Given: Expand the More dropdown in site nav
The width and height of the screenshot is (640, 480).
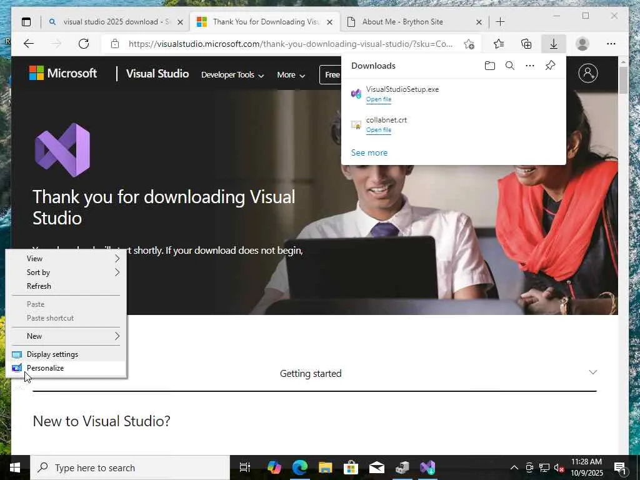Looking at the screenshot, I should click(x=291, y=75).
